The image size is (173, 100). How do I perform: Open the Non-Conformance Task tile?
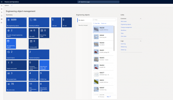[x=34, y=87]
